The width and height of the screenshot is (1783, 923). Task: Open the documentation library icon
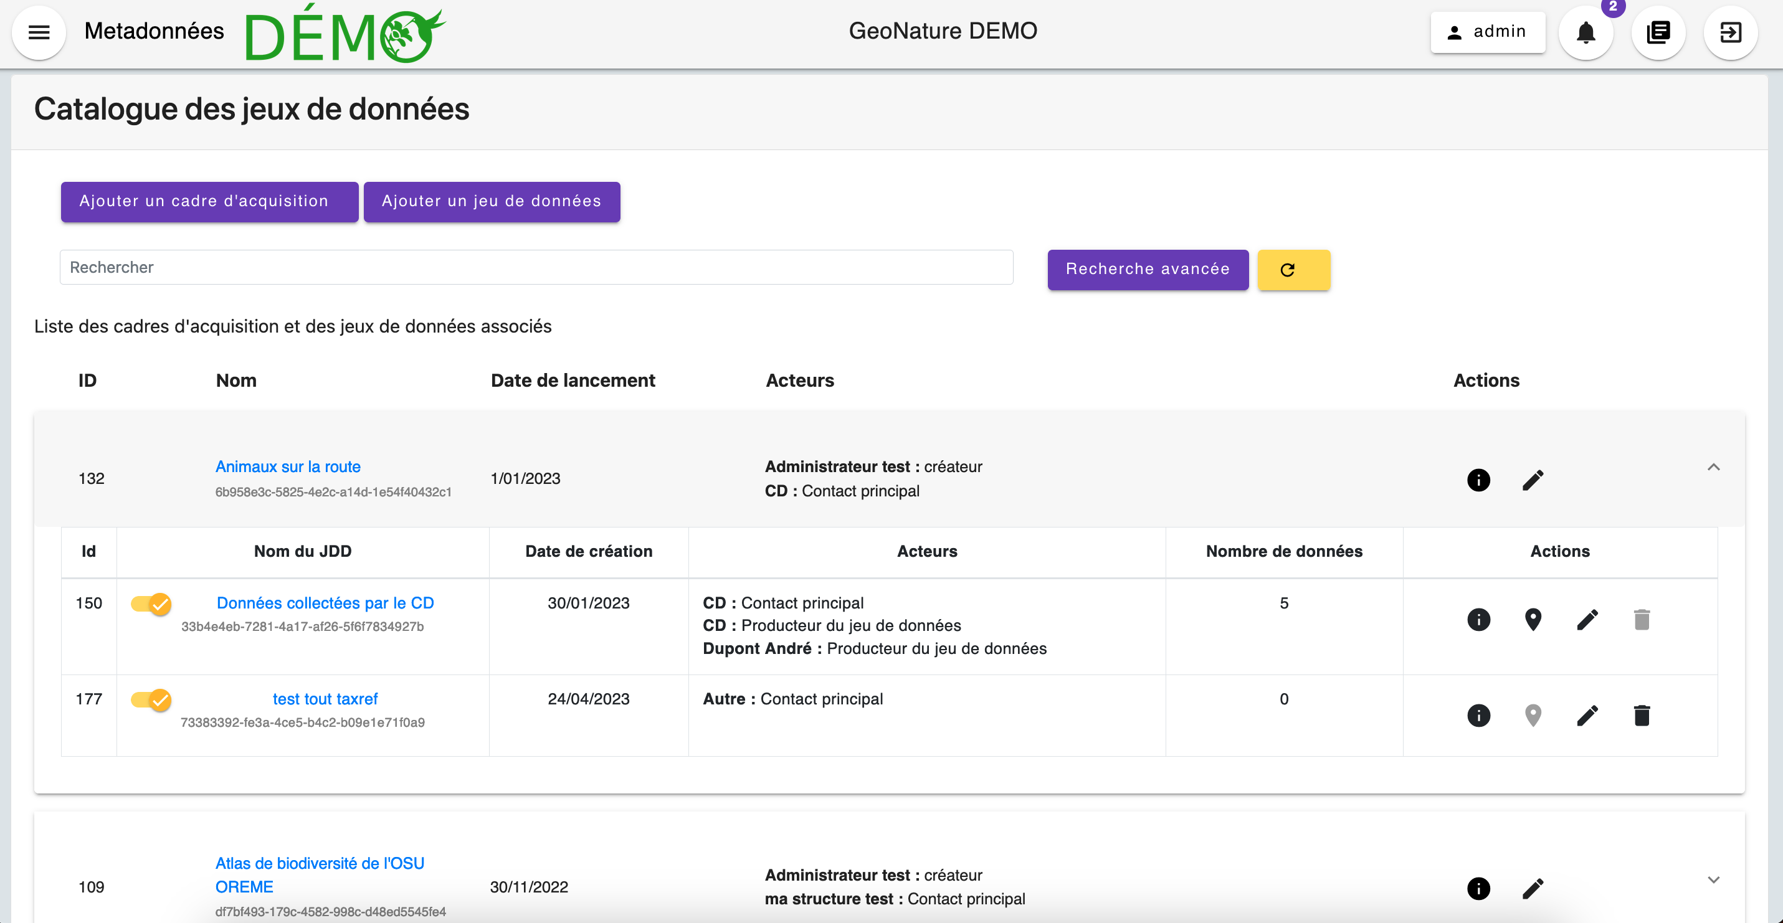coord(1658,32)
